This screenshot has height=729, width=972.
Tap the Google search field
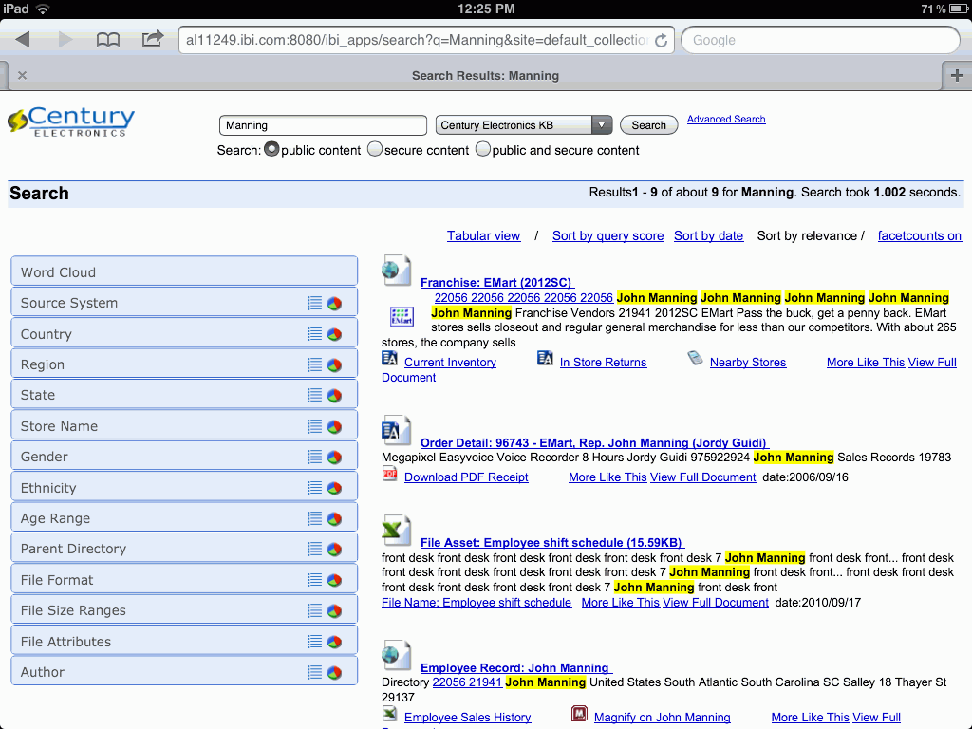[x=820, y=40]
